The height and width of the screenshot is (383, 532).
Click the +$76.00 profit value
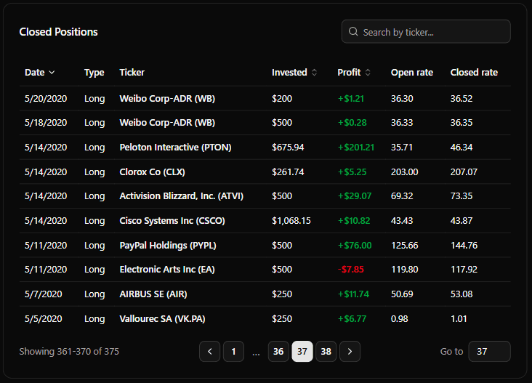tap(355, 245)
